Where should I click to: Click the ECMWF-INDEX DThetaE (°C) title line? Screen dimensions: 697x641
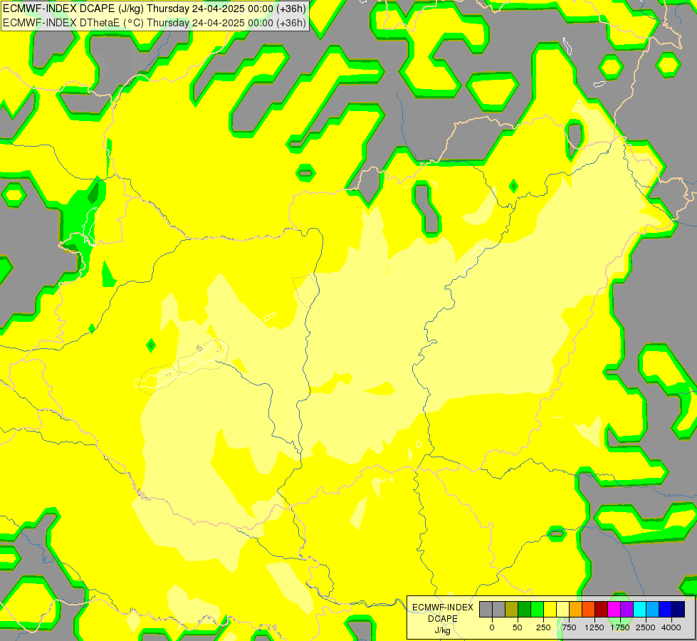pyautogui.click(x=154, y=23)
